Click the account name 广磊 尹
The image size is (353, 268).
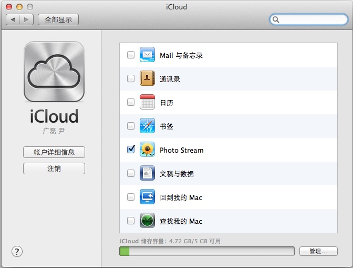click(54, 131)
